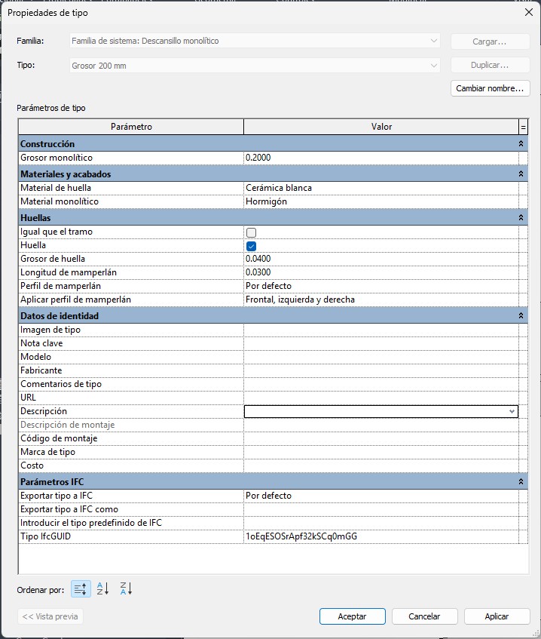Uncheck the Huella checkbox
The image size is (541, 639).
(252, 246)
